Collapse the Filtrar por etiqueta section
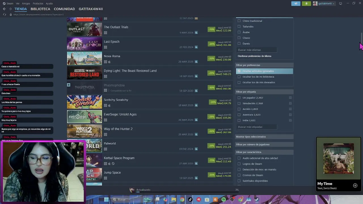 pyautogui.click(x=264, y=92)
